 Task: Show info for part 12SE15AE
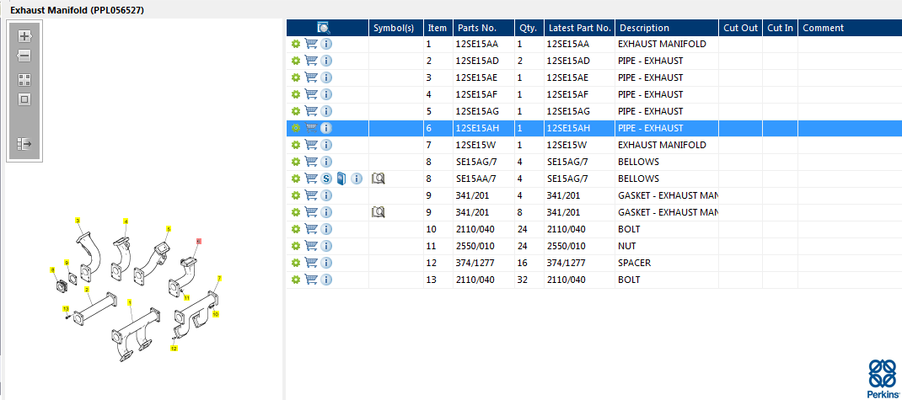pos(326,77)
